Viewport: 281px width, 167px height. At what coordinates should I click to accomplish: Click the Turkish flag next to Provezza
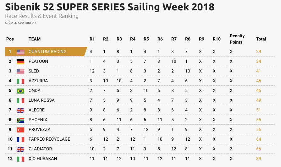(20, 130)
